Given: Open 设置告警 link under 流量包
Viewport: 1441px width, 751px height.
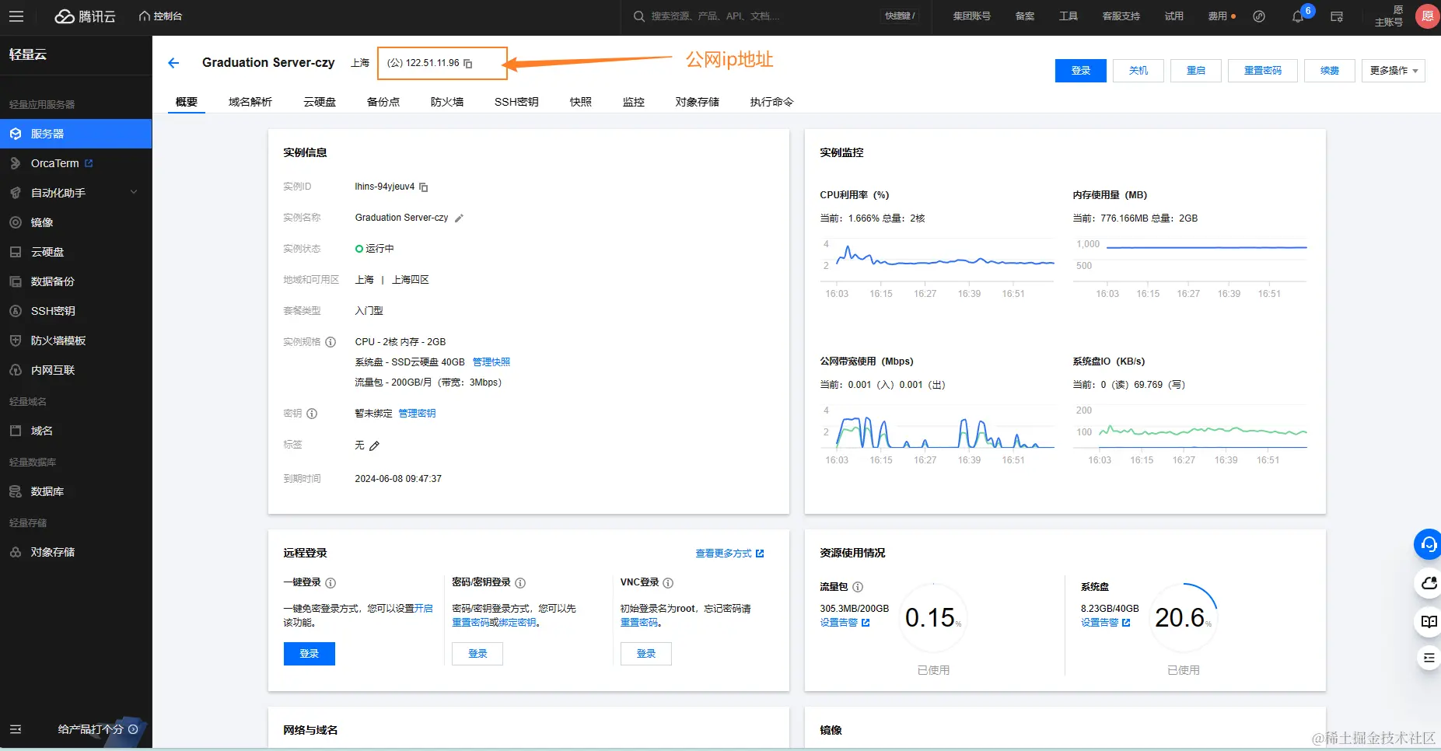Looking at the screenshot, I should tap(845, 623).
